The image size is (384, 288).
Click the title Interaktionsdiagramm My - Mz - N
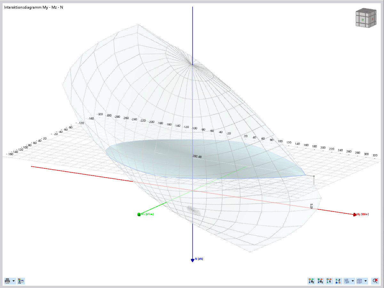[x=34, y=7]
